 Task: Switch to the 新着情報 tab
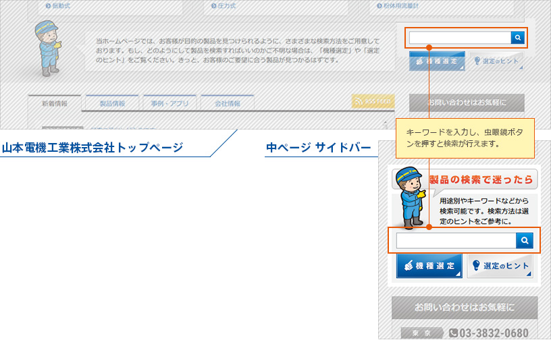[x=55, y=103]
